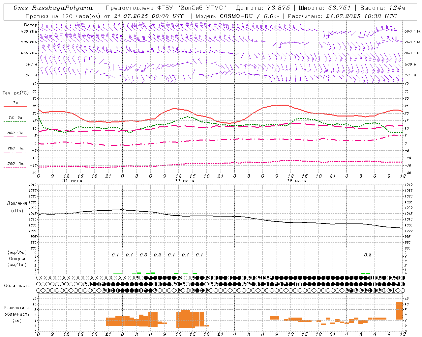The width and height of the screenshot is (422, 337).
Task: Click the Осадки precipitation label
Action: tap(17, 259)
